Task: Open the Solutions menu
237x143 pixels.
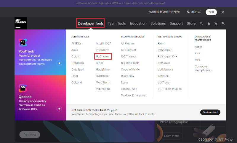Action: 158,24
